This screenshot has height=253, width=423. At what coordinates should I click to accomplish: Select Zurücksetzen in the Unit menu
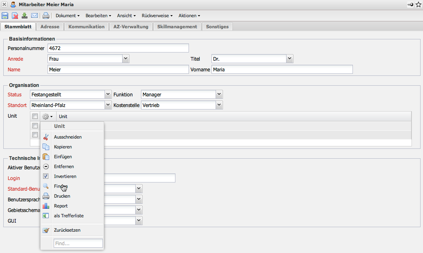(67, 230)
